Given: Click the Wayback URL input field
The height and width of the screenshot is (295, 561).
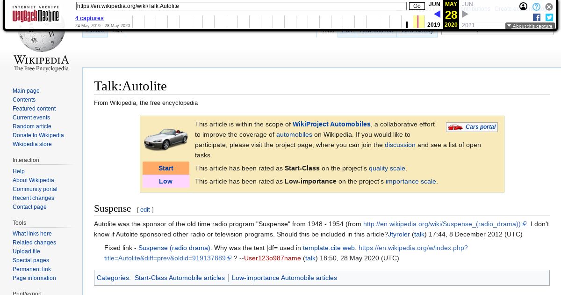Looking at the screenshot, I should click(x=241, y=6).
